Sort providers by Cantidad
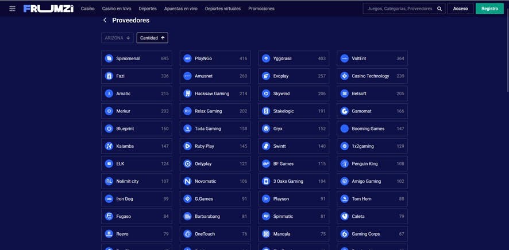This screenshot has width=509, height=250. [152, 38]
